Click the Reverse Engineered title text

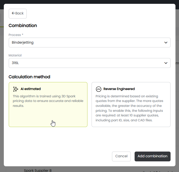coord(119,89)
